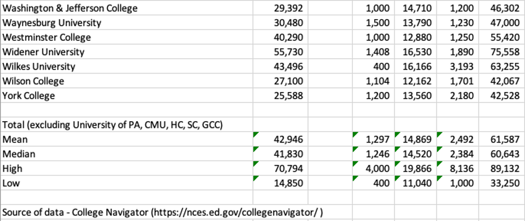Image resolution: width=525 pixels, height=221 pixels.
Task: Click the High value 4,000
Action: [374, 168]
